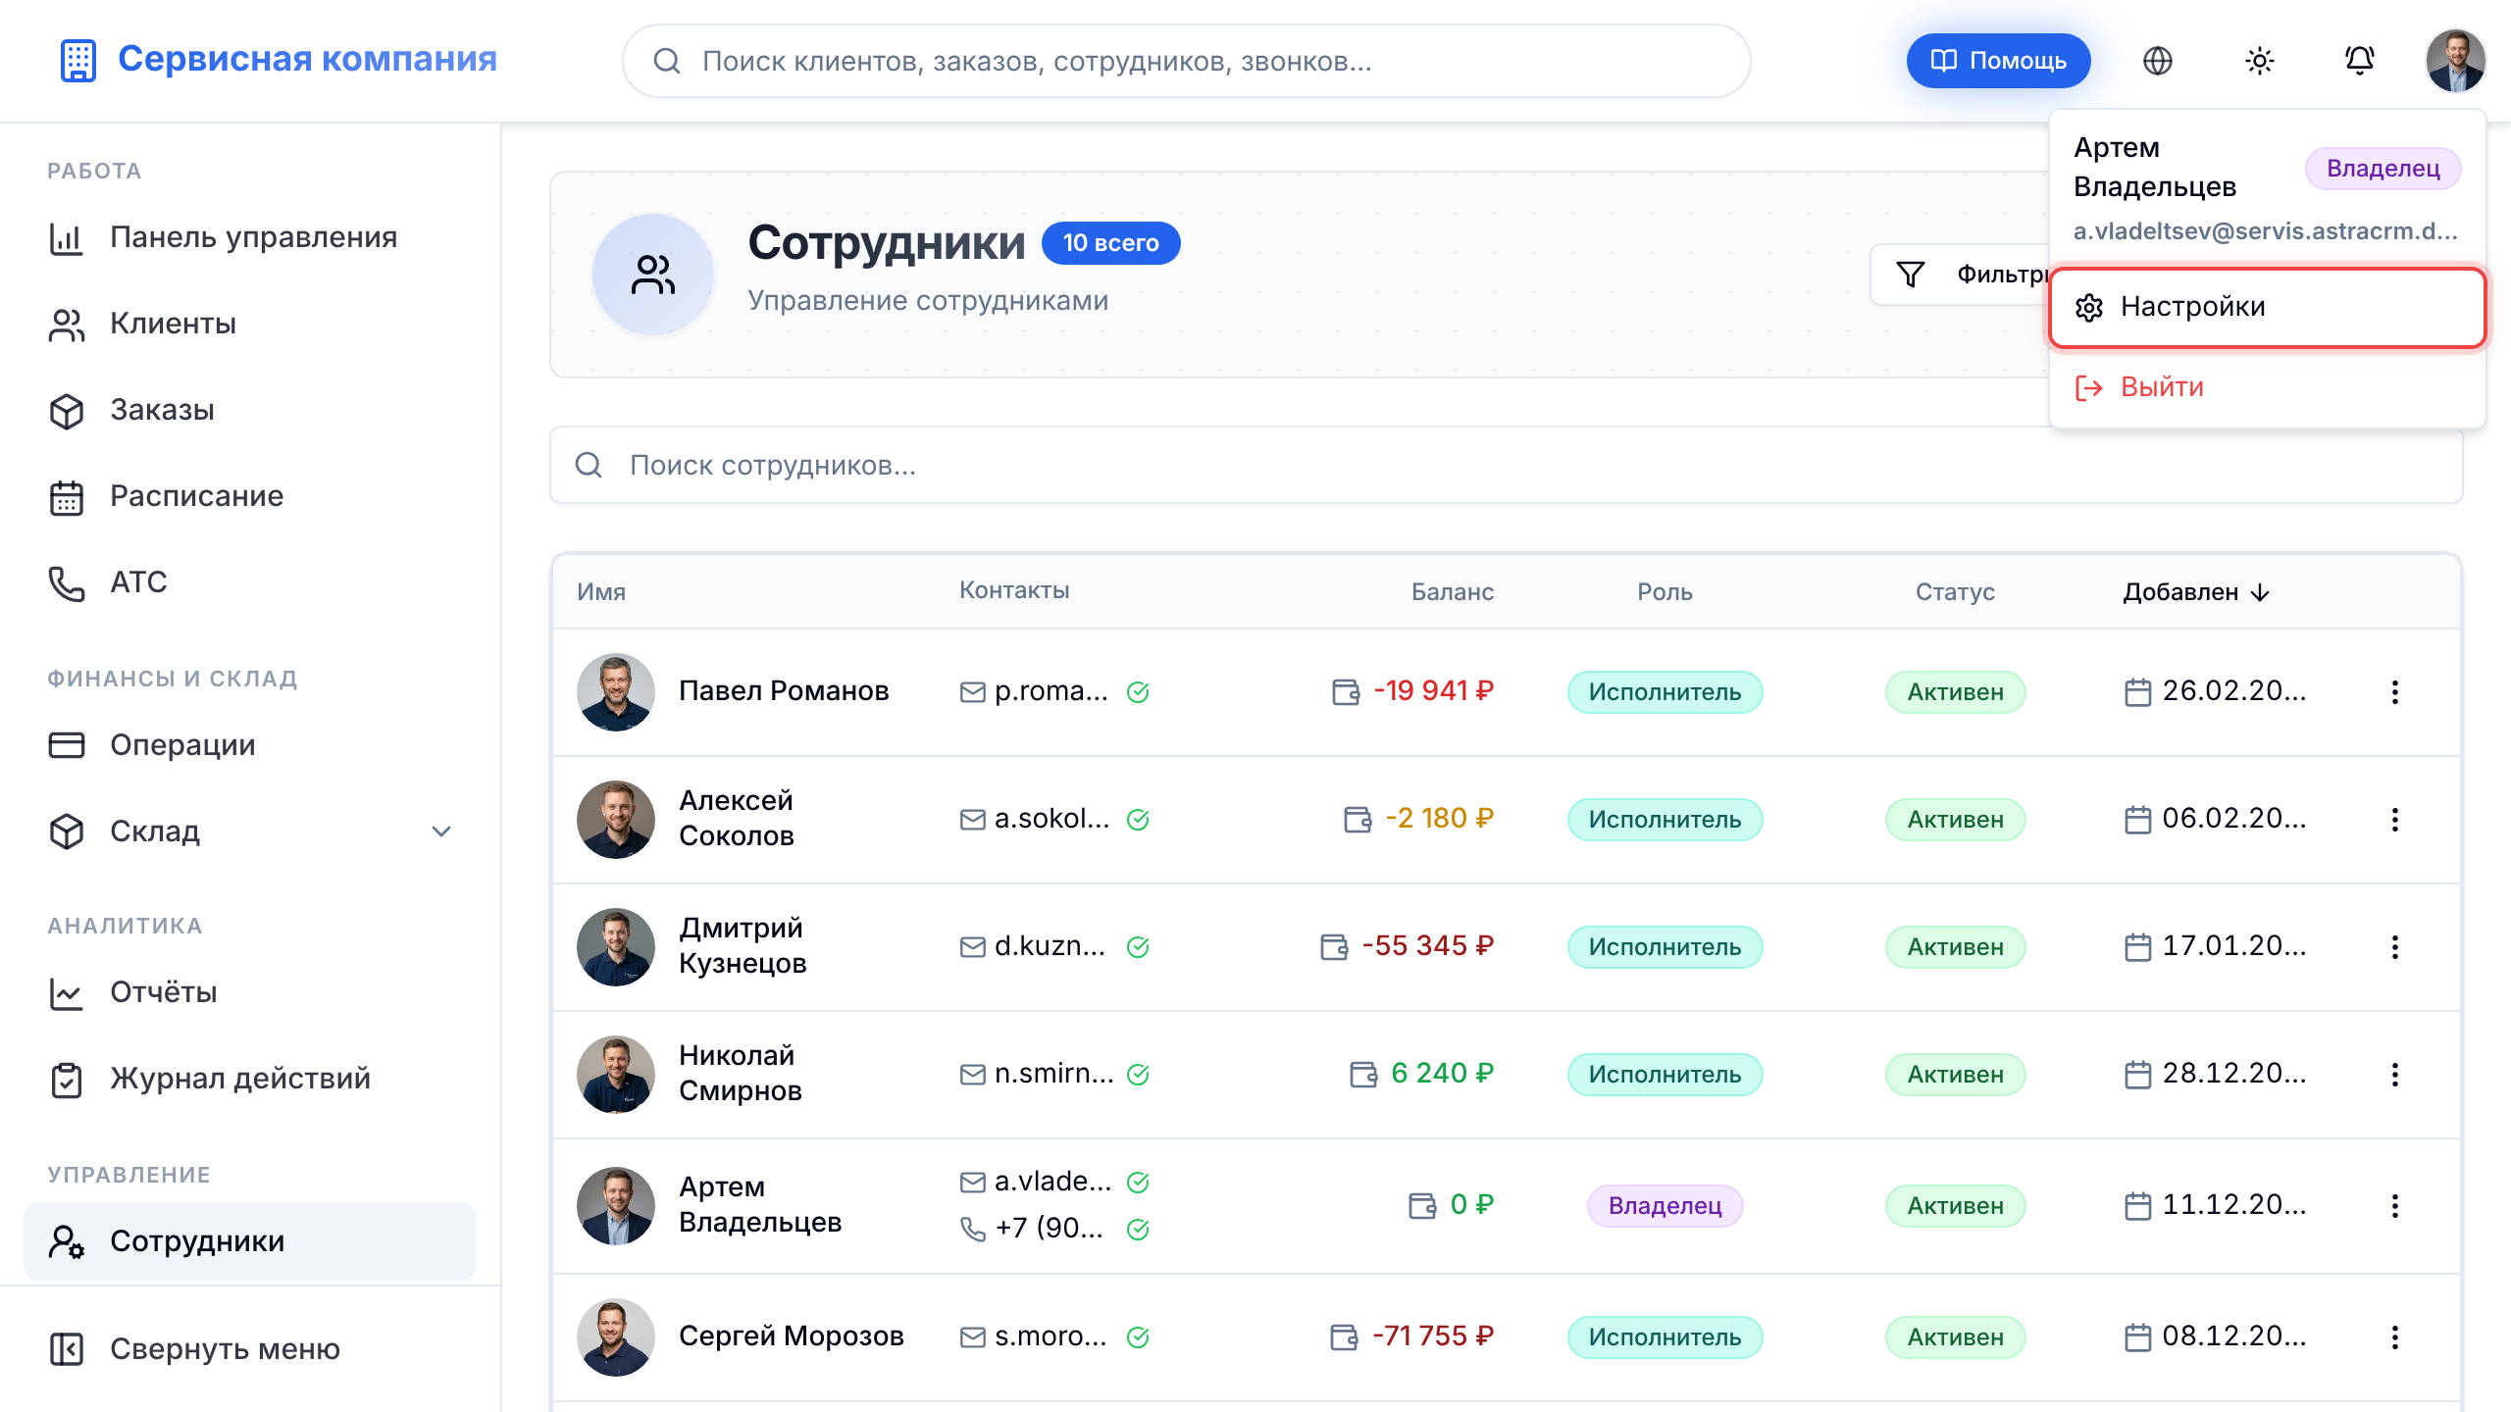Open the Помощь help button
The image size is (2511, 1412).
click(1998, 61)
